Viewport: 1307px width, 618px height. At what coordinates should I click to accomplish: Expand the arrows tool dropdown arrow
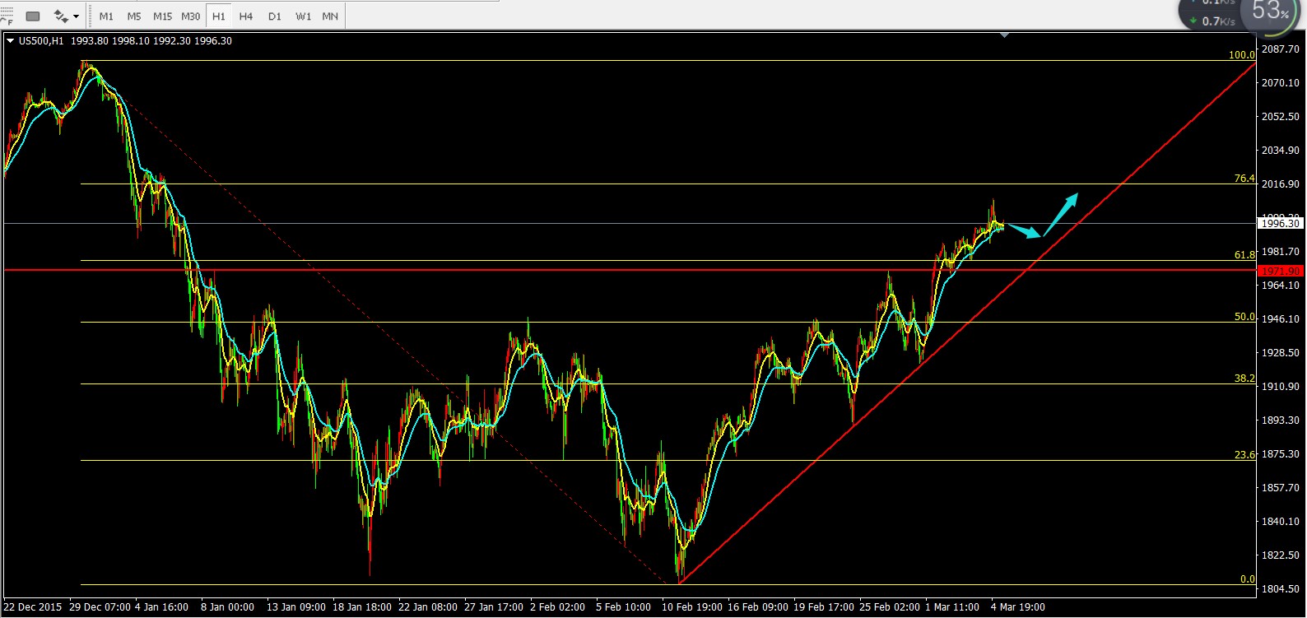click(77, 16)
